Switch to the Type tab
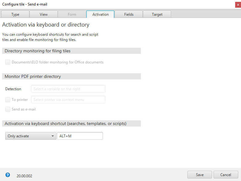The image size is (241, 181). 15,14
